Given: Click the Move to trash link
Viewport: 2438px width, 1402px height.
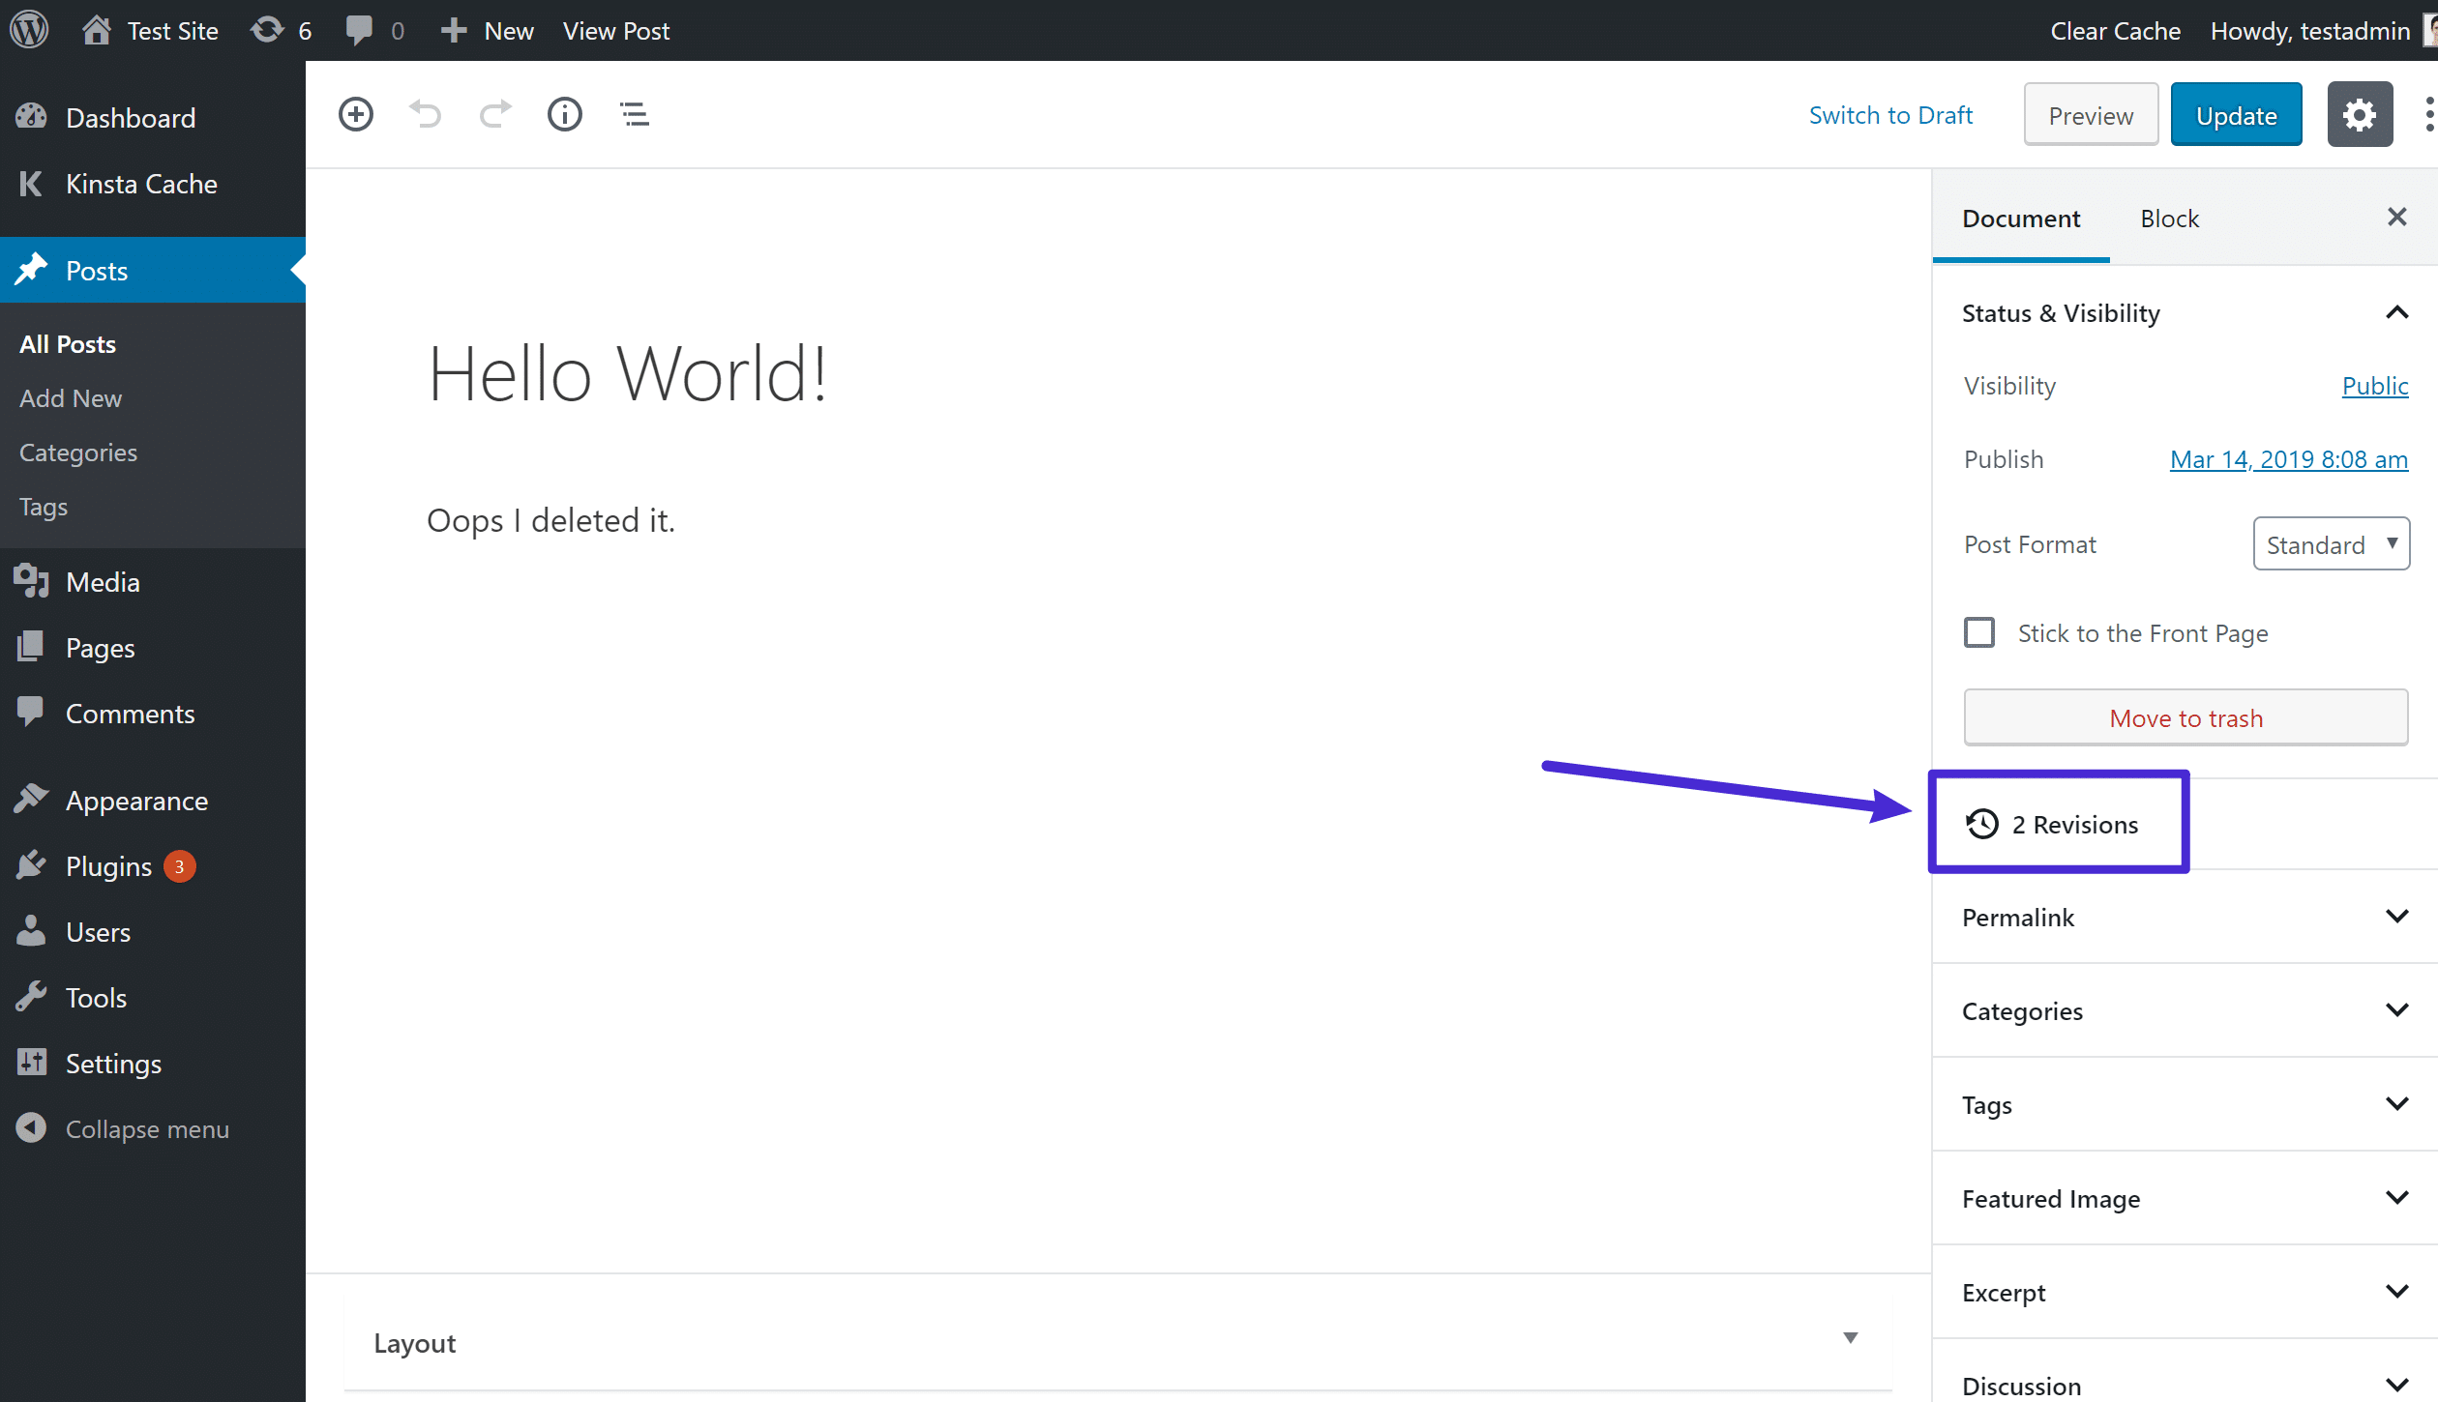Looking at the screenshot, I should coord(2185,717).
